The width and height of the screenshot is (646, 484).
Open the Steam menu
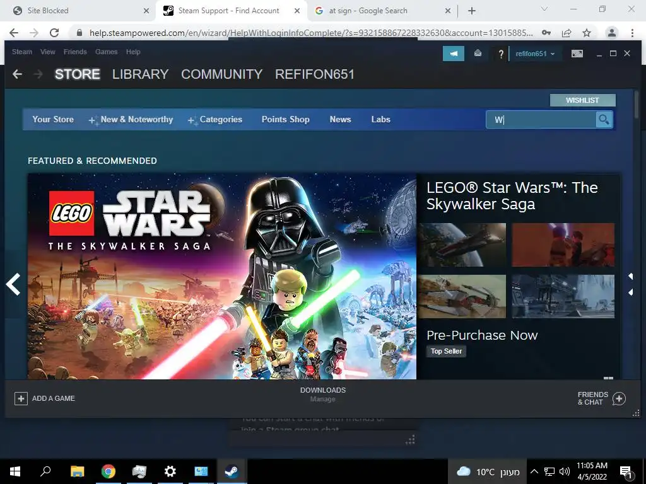(x=22, y=52)
